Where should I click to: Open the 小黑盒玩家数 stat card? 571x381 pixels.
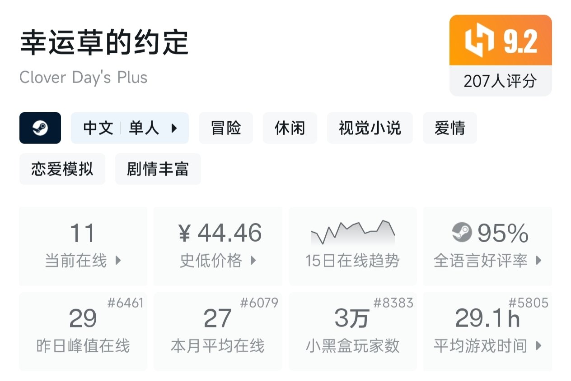tap(352, 331)
